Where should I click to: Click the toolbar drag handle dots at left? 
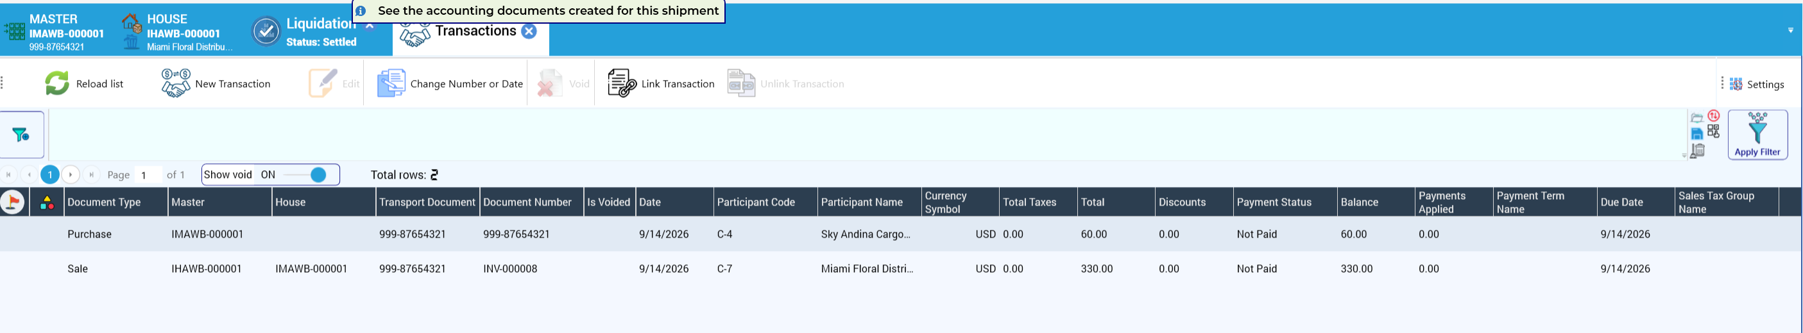(x=3, y=84)
